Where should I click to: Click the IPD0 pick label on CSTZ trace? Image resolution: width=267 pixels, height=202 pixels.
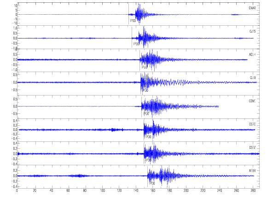(149, 160)
